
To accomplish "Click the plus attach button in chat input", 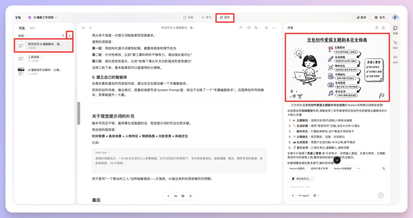I will click(293, 195).
